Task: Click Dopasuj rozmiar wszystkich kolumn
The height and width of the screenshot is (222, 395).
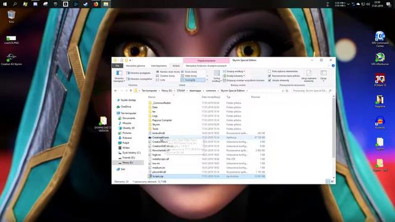Action: [244, 80]
